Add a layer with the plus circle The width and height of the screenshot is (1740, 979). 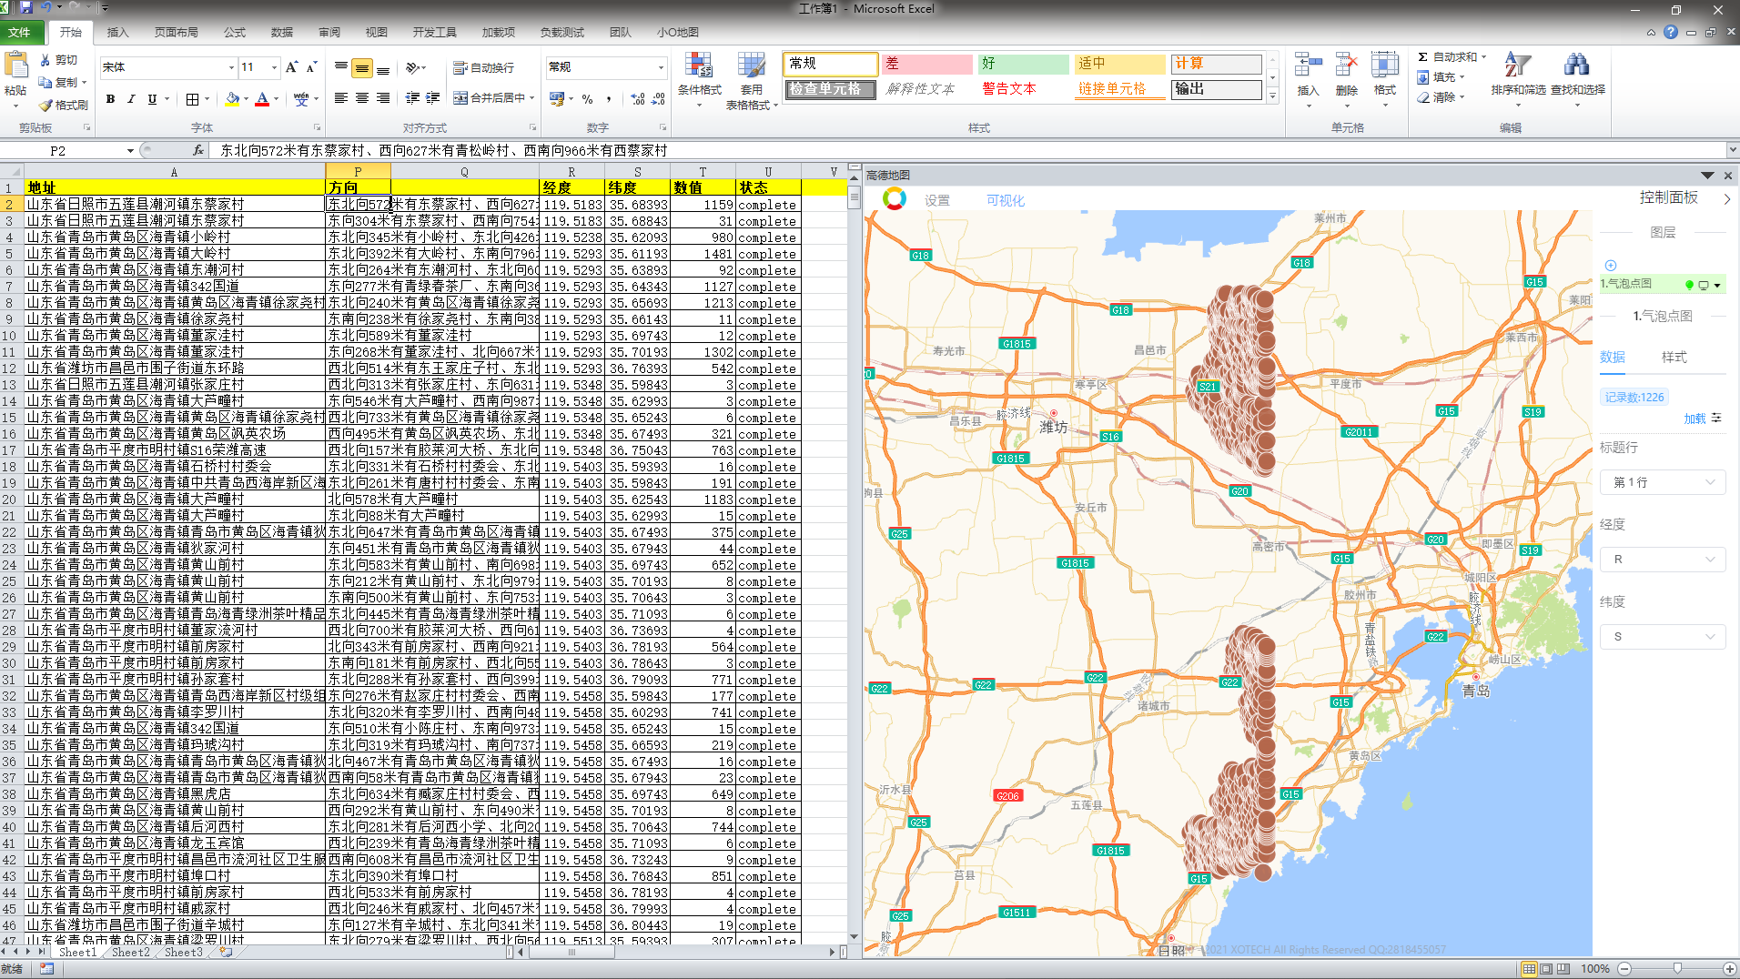click(1611, 266)
